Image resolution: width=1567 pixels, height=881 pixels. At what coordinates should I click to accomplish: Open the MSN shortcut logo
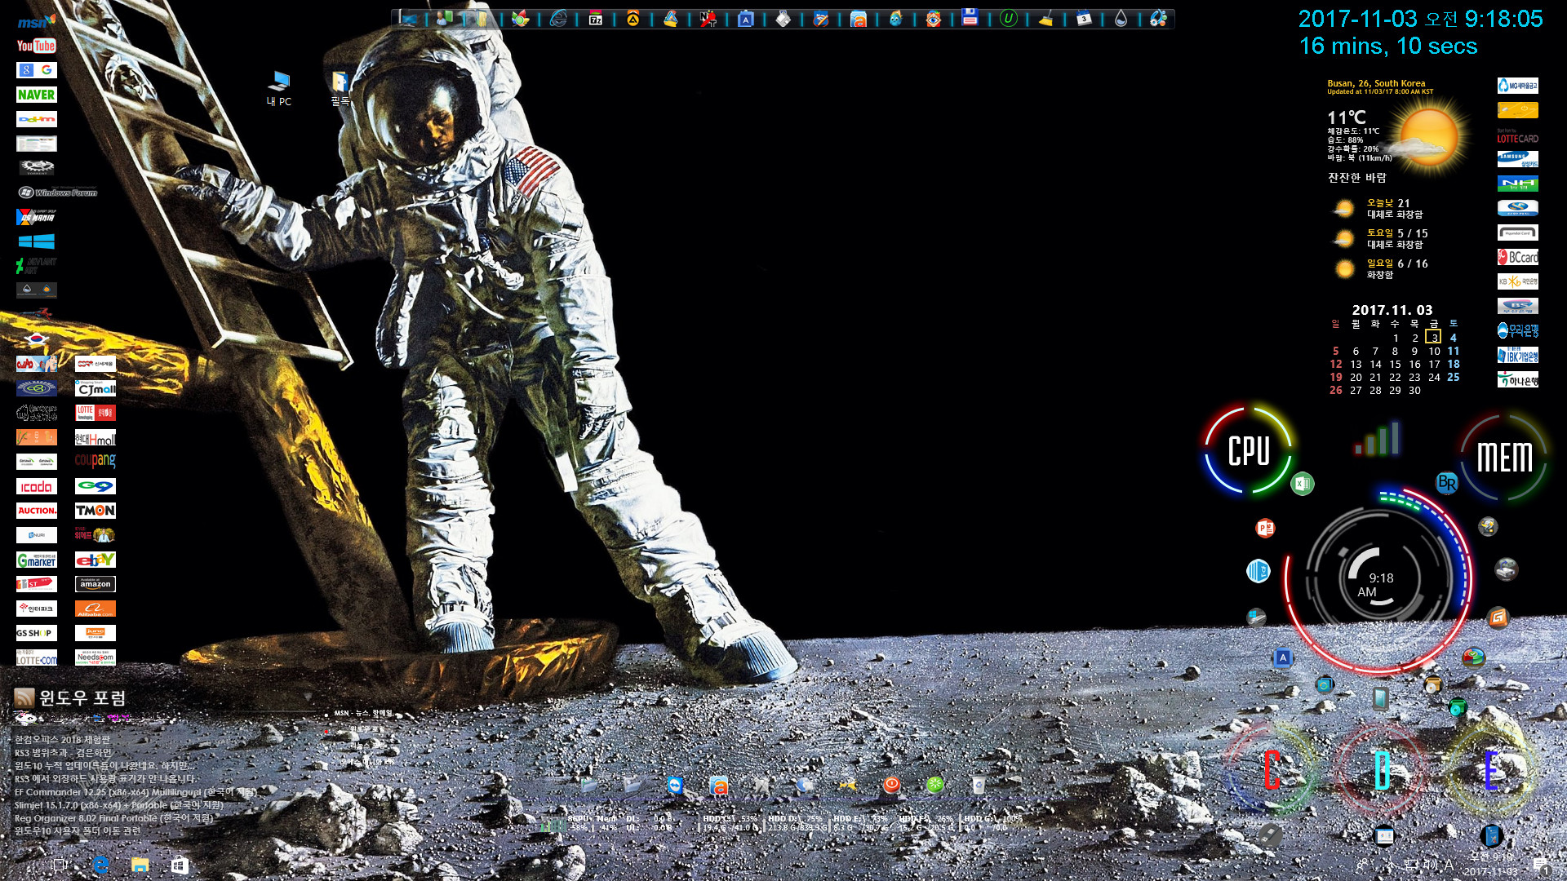pyautogui.click(x=36, y=21)
